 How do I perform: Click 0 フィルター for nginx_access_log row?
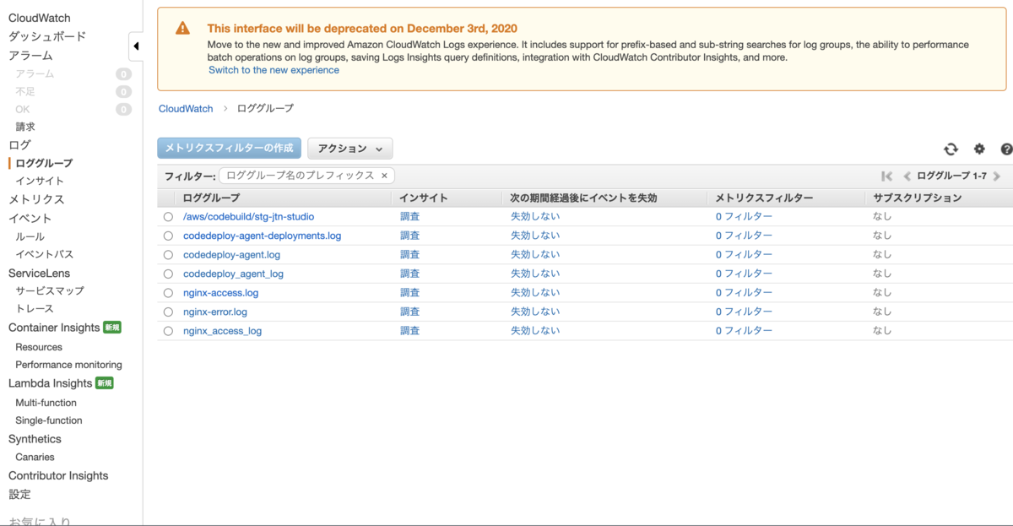point(744,331)
